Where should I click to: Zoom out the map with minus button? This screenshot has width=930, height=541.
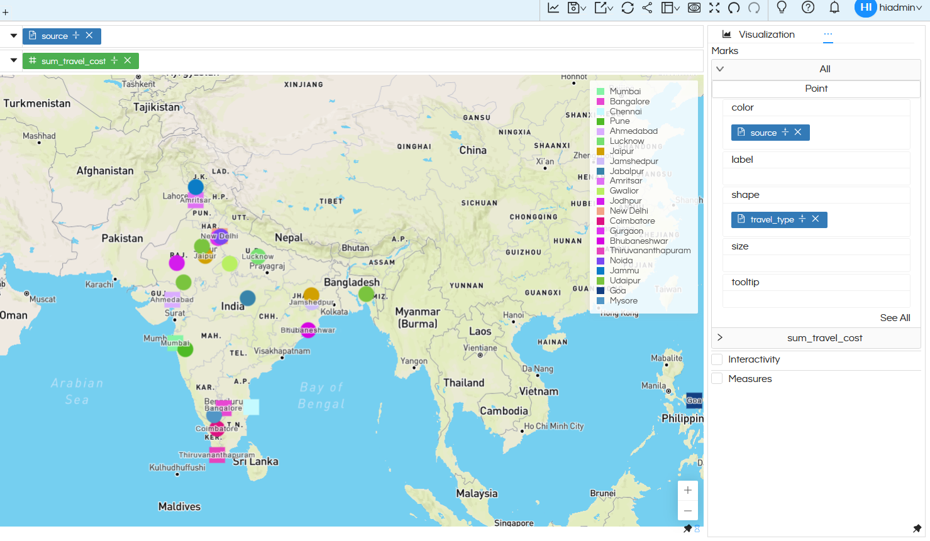[x=688, y=511]
